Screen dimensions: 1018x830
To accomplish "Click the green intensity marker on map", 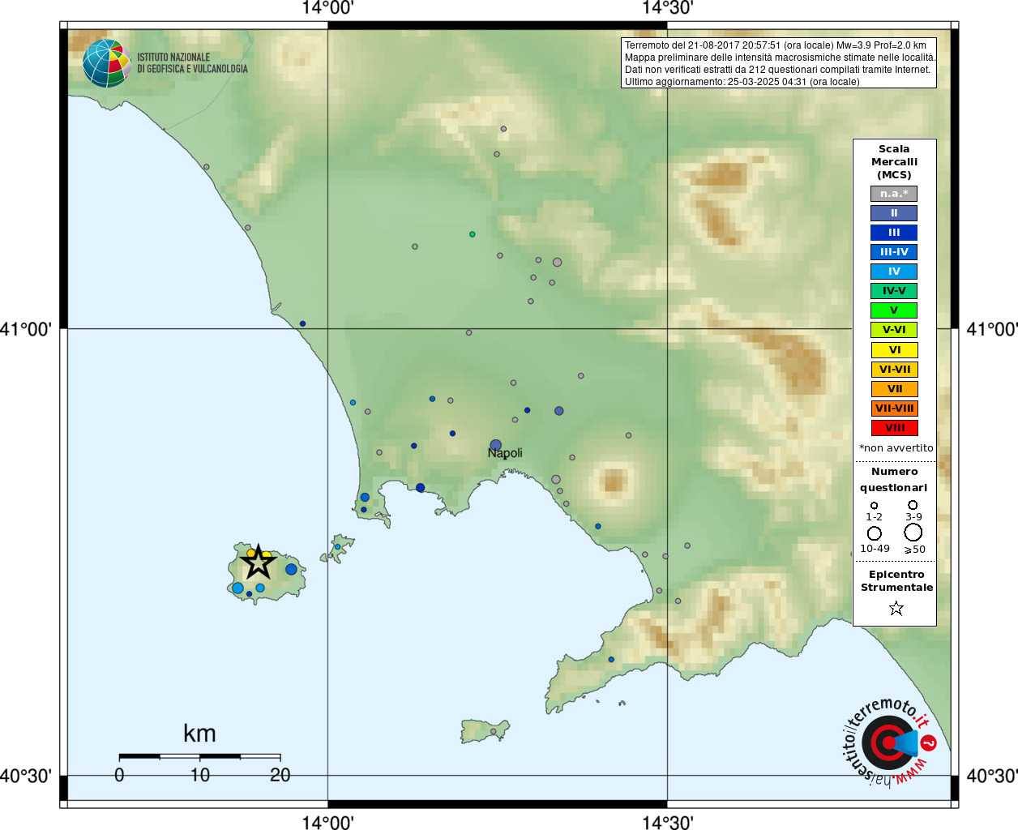I will pyautogui.click(x=472, y=234).
